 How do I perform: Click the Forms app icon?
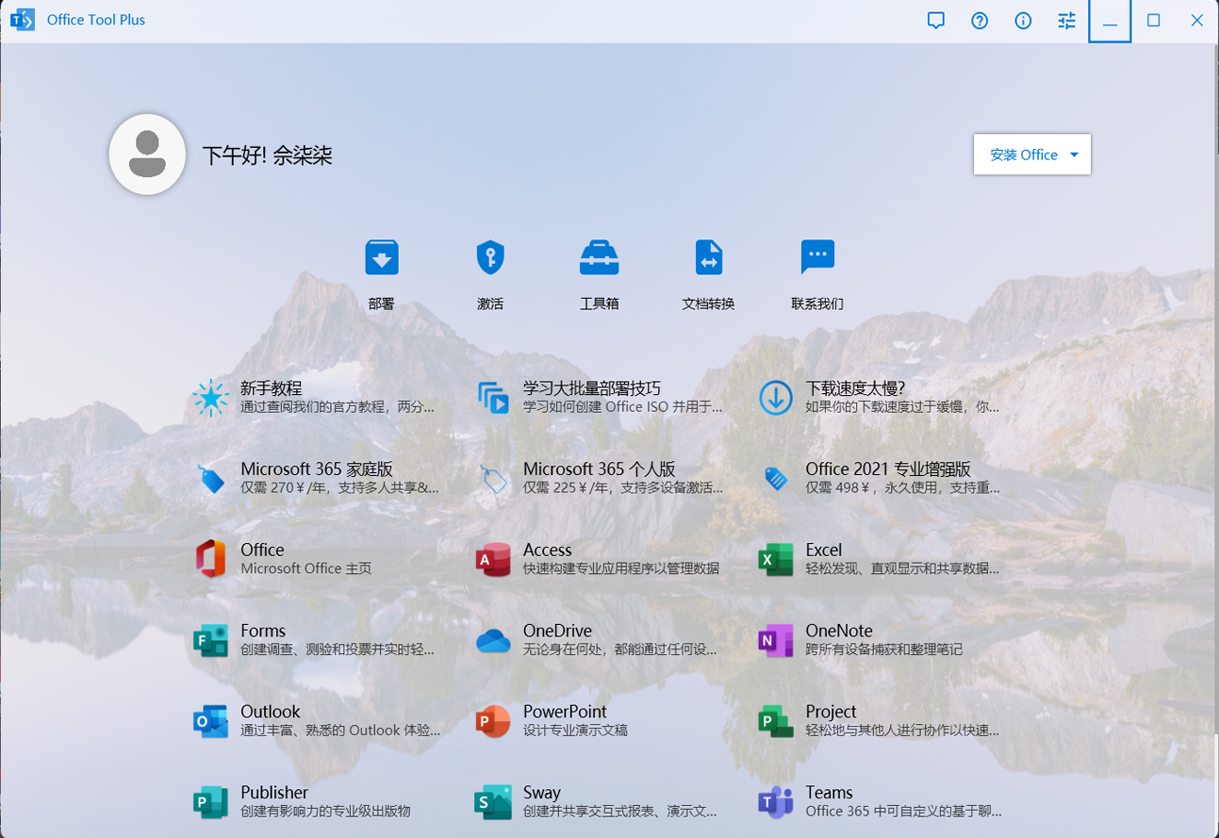click(x=210, y=640)
